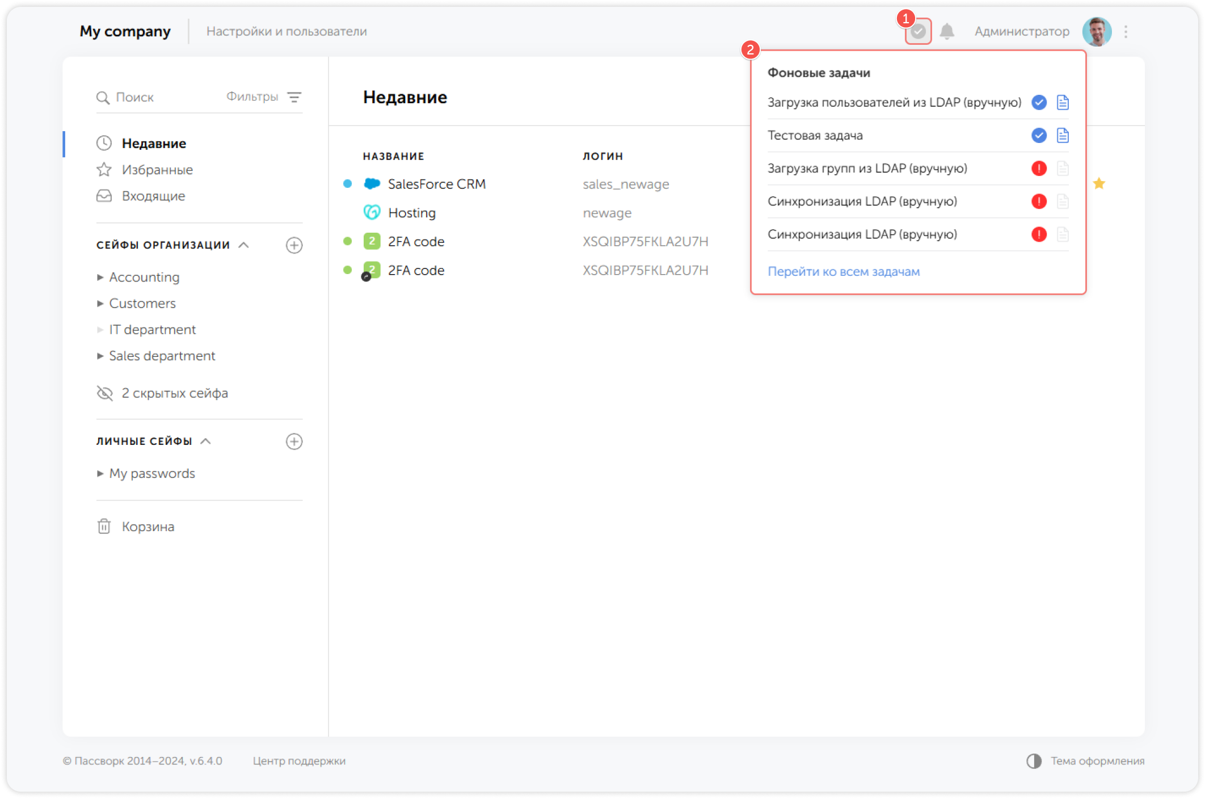Click the add organization vault plus icon
The width and height of the screenshot is (1205, 799).
(294, 245)
